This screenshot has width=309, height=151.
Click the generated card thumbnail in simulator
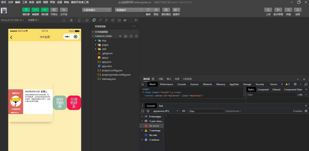(x=30, y=102)
